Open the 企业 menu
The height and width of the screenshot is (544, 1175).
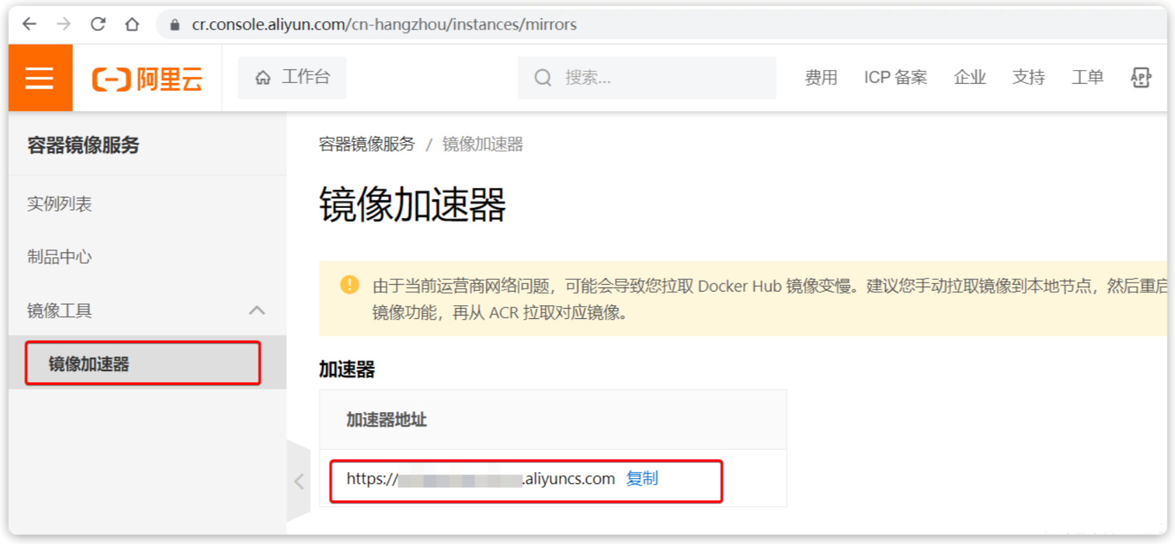point(970,78)
